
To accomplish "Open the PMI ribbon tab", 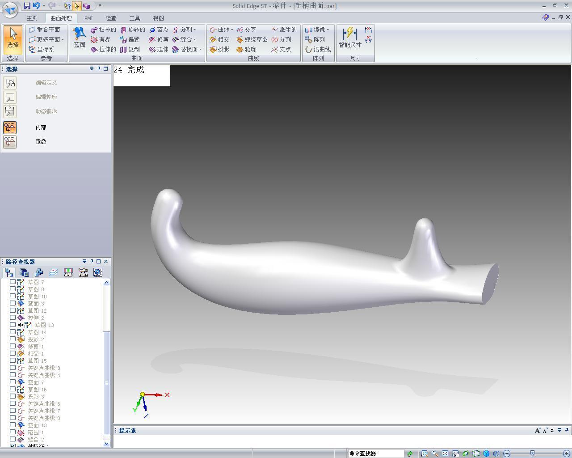I will pyautogui.click(x=88, y=18).
